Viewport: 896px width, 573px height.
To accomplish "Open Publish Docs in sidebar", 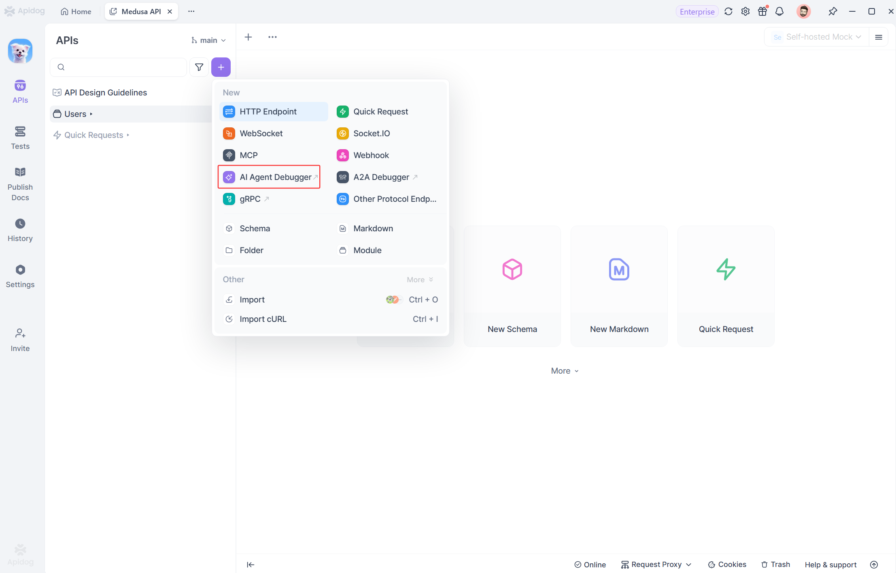I will click(20, 184).
